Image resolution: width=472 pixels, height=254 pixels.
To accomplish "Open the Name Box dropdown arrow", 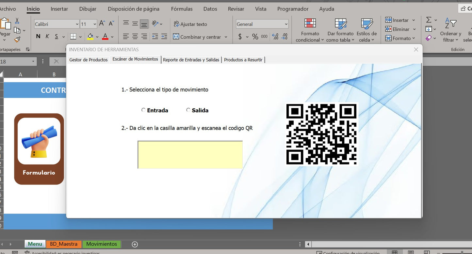I will pyautogui.click(x=33, y=61).
